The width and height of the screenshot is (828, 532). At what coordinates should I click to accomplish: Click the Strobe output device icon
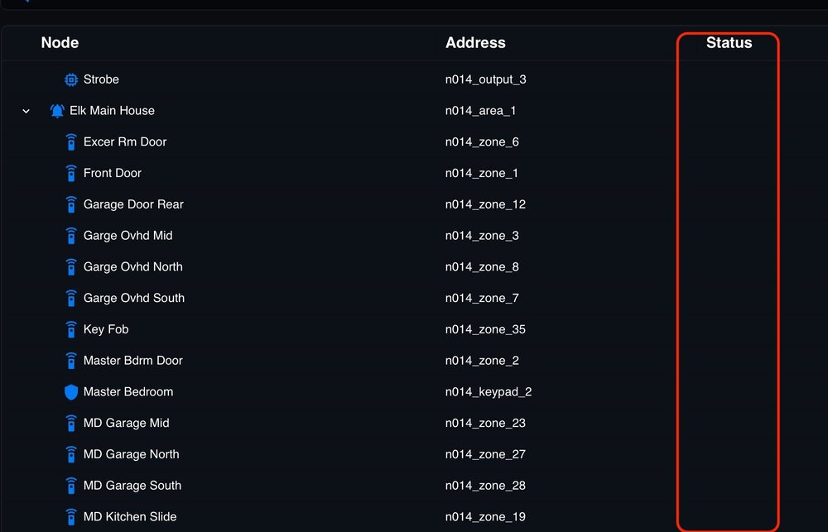71,79
